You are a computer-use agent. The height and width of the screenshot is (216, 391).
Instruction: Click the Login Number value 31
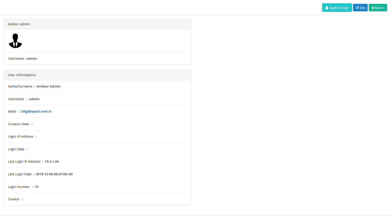(x=37, y=187)
